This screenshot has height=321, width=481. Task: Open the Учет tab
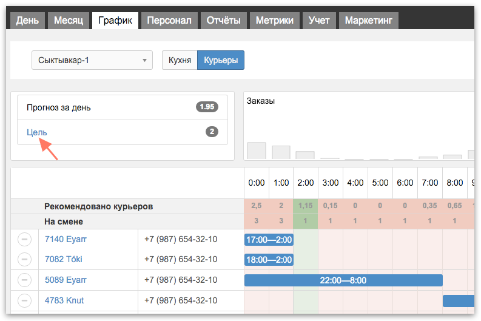click(x=319, y=21)
